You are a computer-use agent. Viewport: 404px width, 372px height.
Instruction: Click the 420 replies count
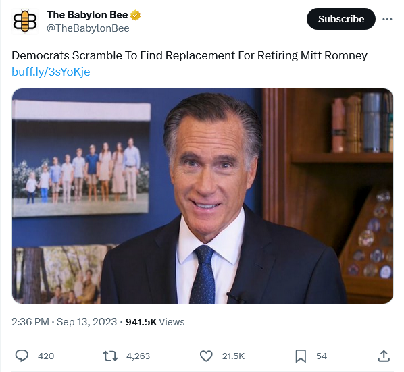point(46,356)
